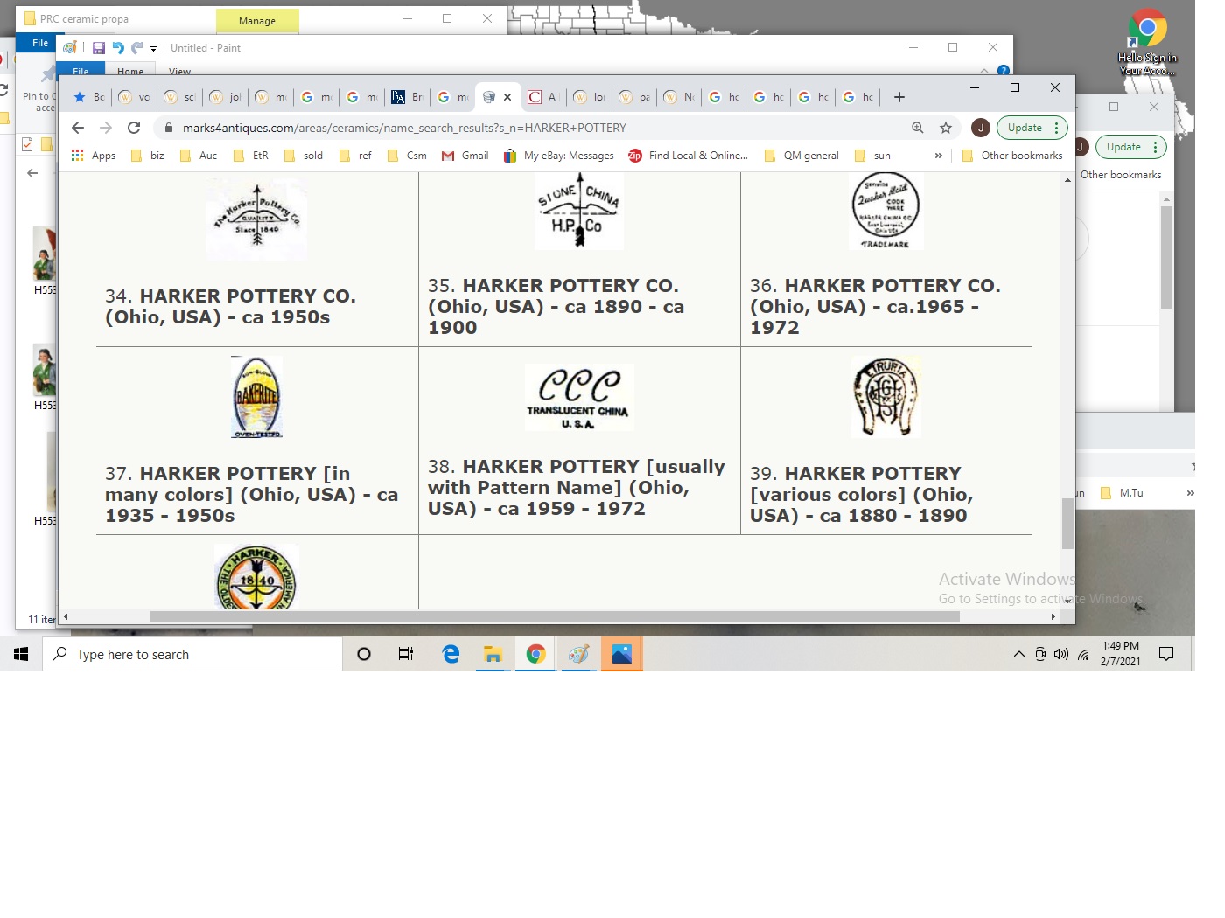This screenshot has width=1225, height=918.
Task: Click the address bar URL field
Action: [525, 128]
